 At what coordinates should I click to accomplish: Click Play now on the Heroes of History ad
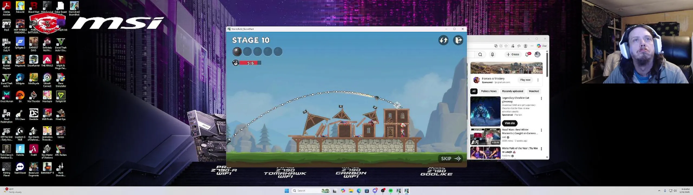point(525,80)
